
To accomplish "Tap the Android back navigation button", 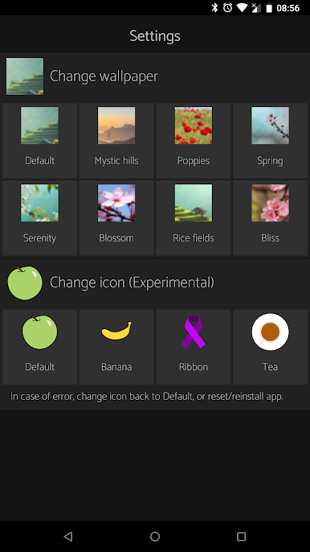I will pyautogui.click(x=68, y=537).
